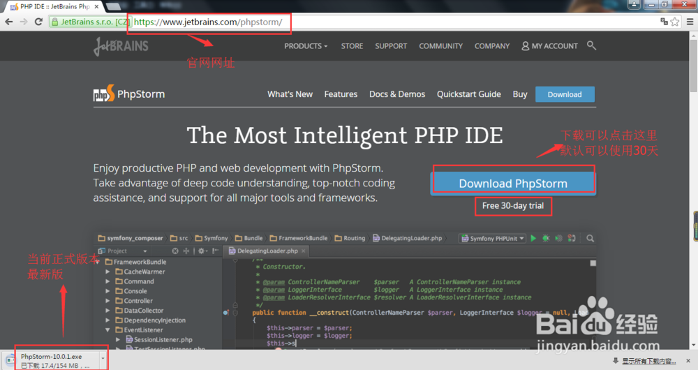
Task: Click the symfony_composer breadcrumb
Action: [131, 238]
